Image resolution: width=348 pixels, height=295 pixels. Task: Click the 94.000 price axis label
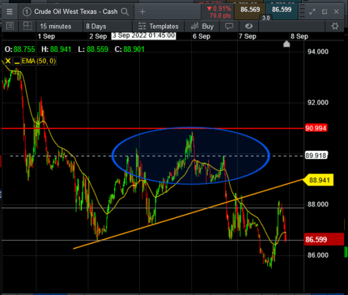[x=318, y=52]
